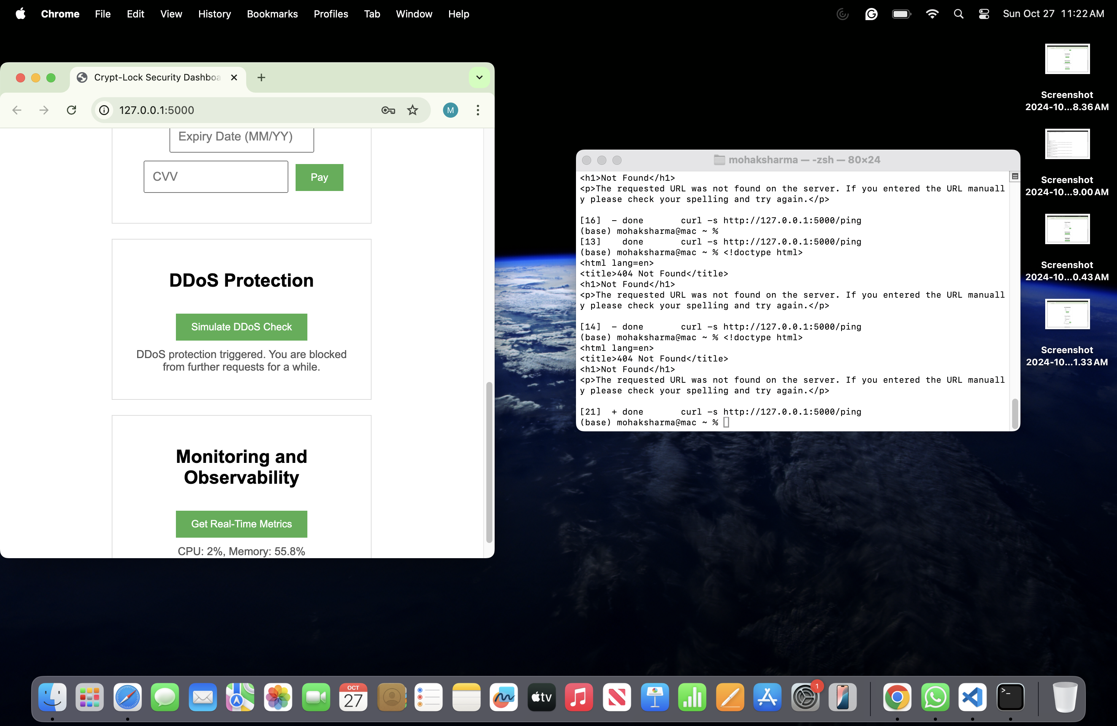Image resolution: width=1117 pixels, height=726 pixels.
Task: View site information icon in address bar
Action: [104, 110]
